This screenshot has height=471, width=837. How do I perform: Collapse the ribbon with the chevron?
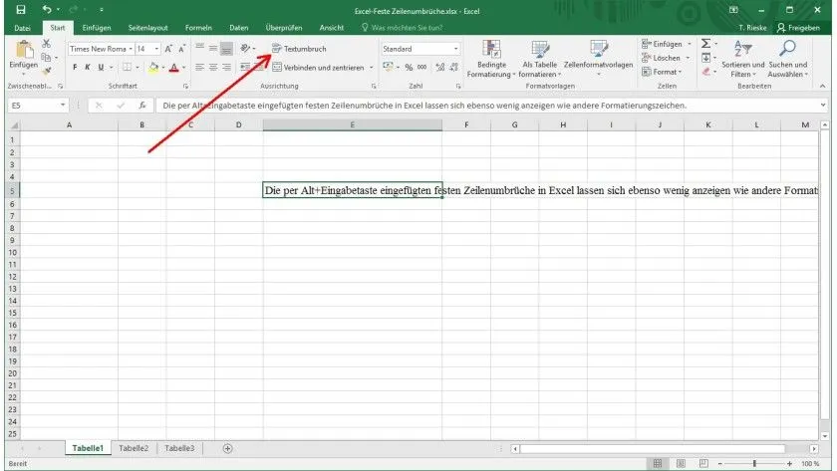pyautogui.click(x=822, y=86)
